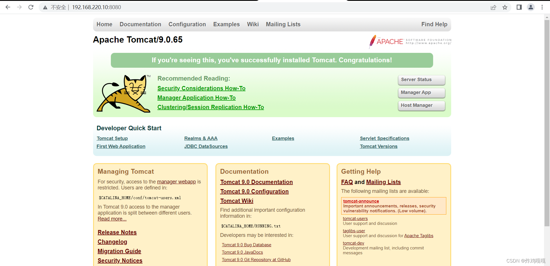
Task: Click the $CATALINA_HOME/conf/tomcat-users.xml path text
Action: click(x=140, y=198)
